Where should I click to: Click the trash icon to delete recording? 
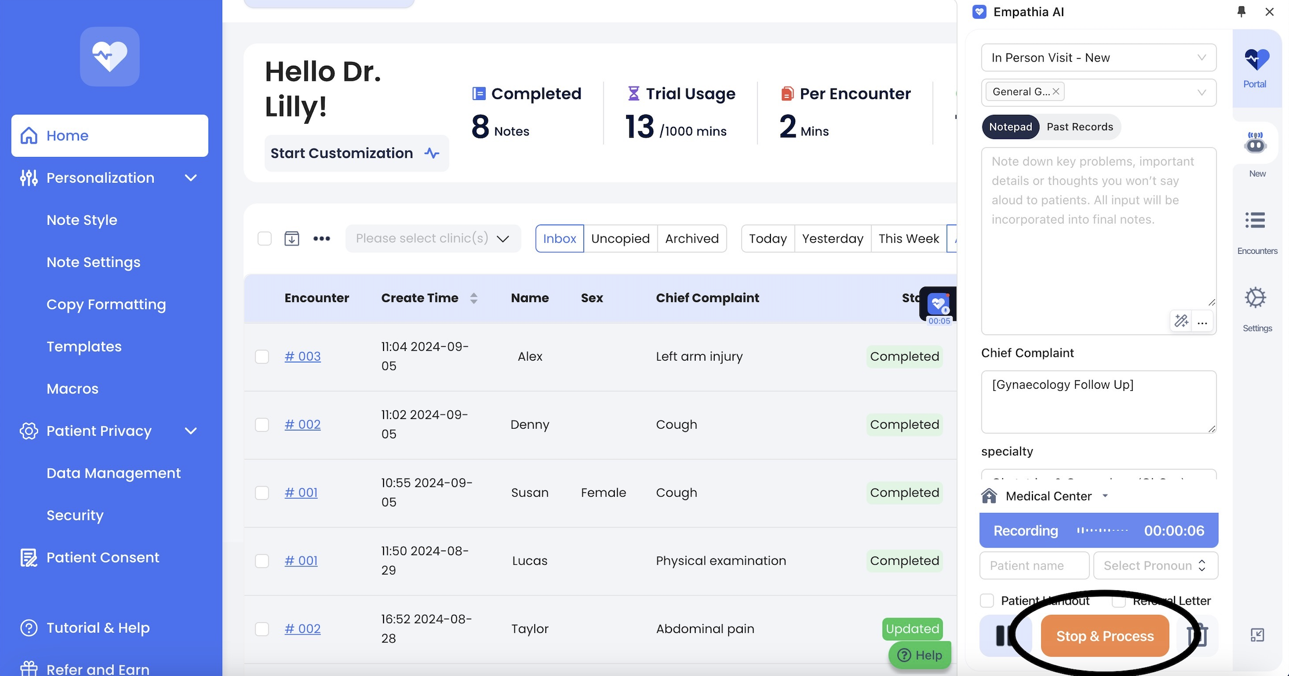[1198, 636]
